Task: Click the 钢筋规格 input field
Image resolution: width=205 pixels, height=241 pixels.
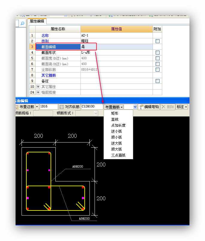Action: pos(43,113)
